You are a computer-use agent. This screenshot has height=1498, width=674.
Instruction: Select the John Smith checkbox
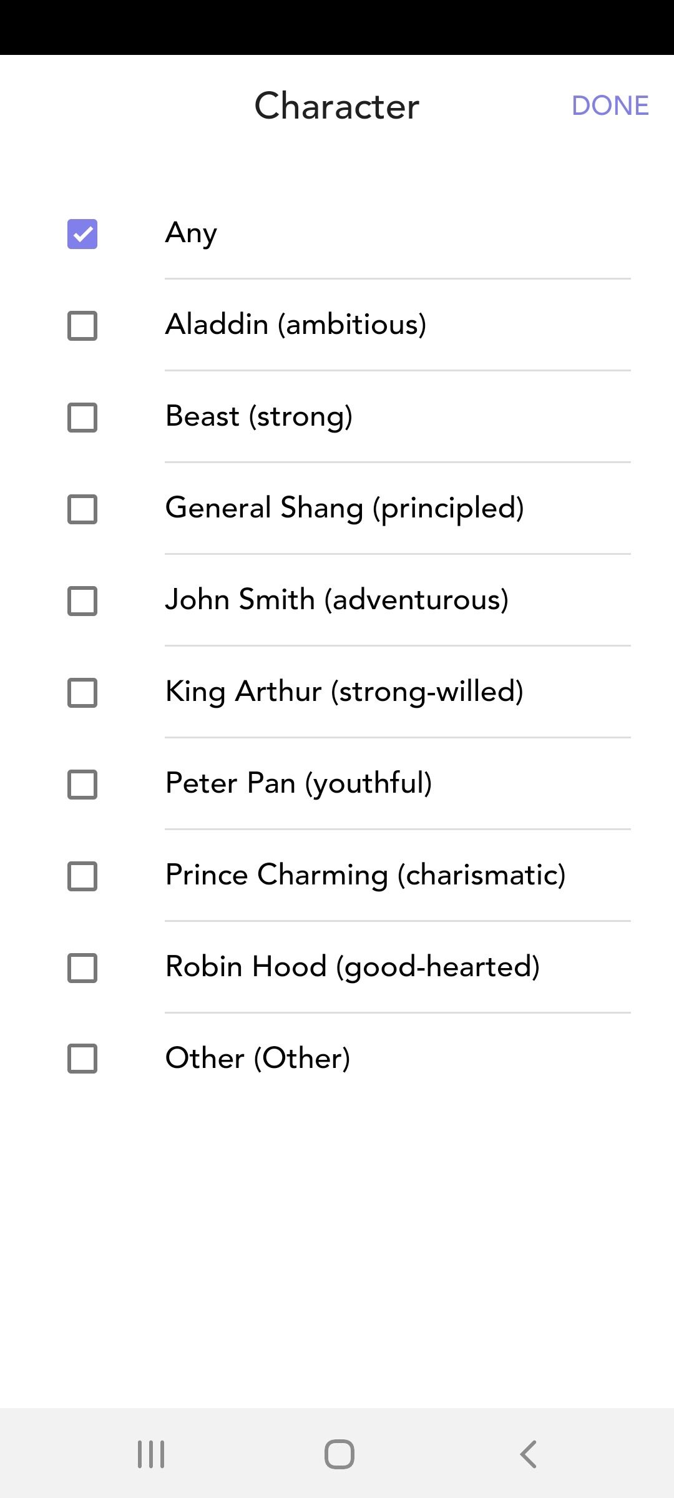[82, 601]
